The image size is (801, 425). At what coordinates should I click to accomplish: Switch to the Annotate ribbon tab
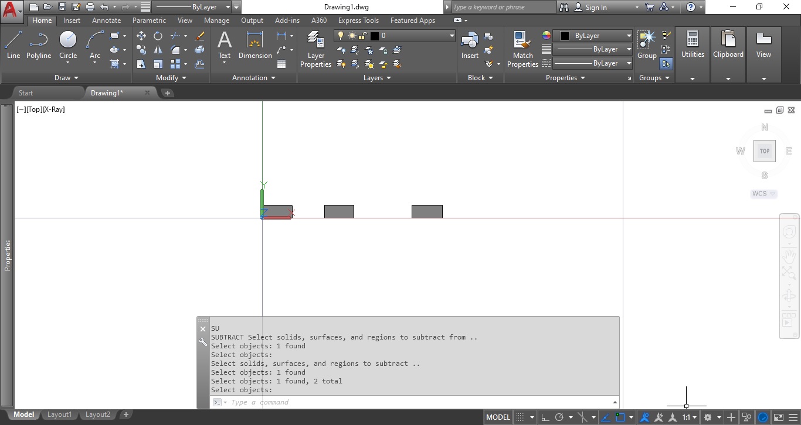pyautogui.click(x=106, y=20)
